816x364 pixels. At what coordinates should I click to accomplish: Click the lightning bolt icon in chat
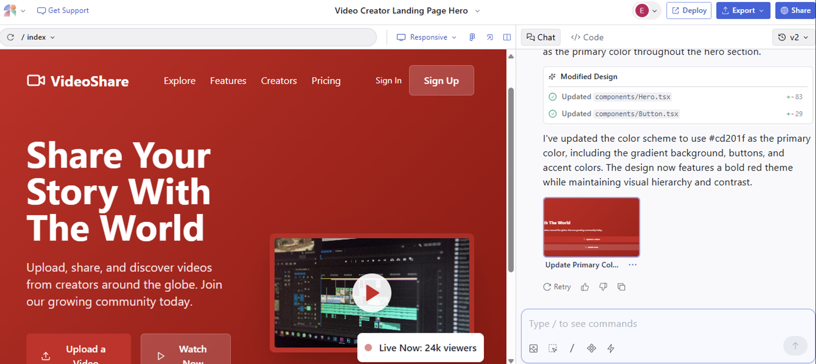611,348
